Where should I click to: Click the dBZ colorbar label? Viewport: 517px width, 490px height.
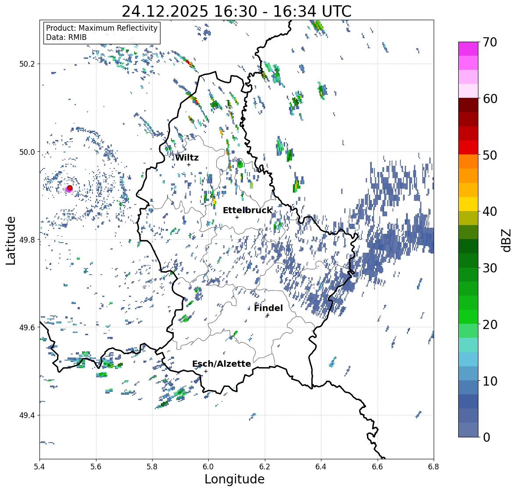[507, 240]
